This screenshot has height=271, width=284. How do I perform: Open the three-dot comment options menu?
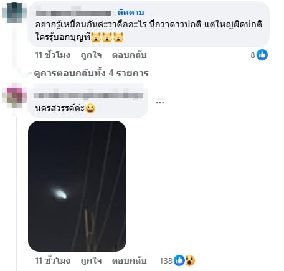coord(160,102)
